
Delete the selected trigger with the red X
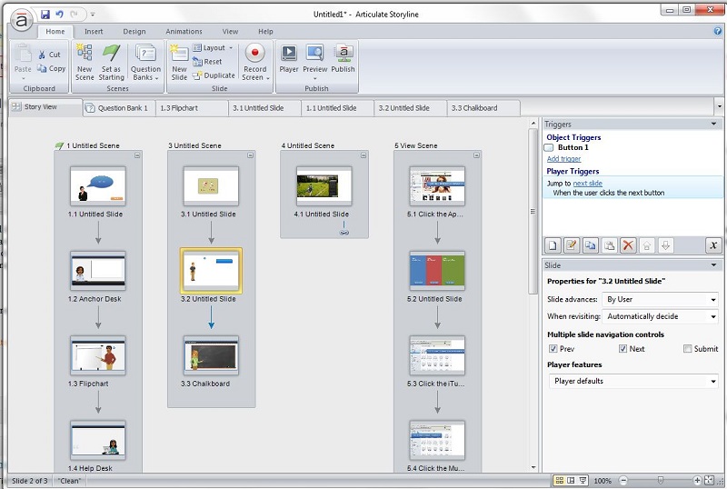[x=629, y=245]
